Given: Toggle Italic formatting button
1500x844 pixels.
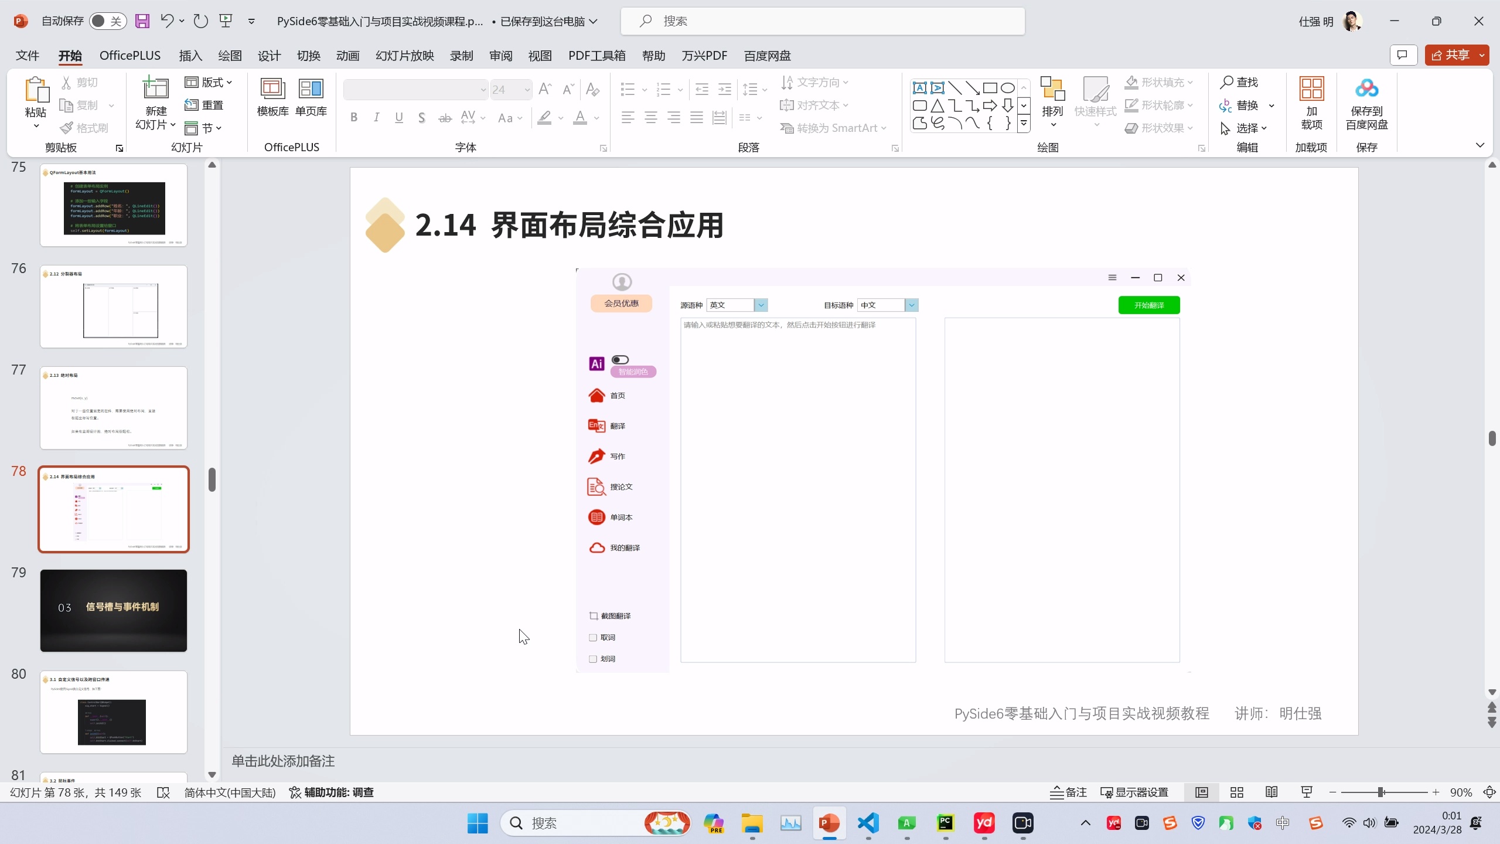Looking at the screenshot, I should click(x=376, y=117).
